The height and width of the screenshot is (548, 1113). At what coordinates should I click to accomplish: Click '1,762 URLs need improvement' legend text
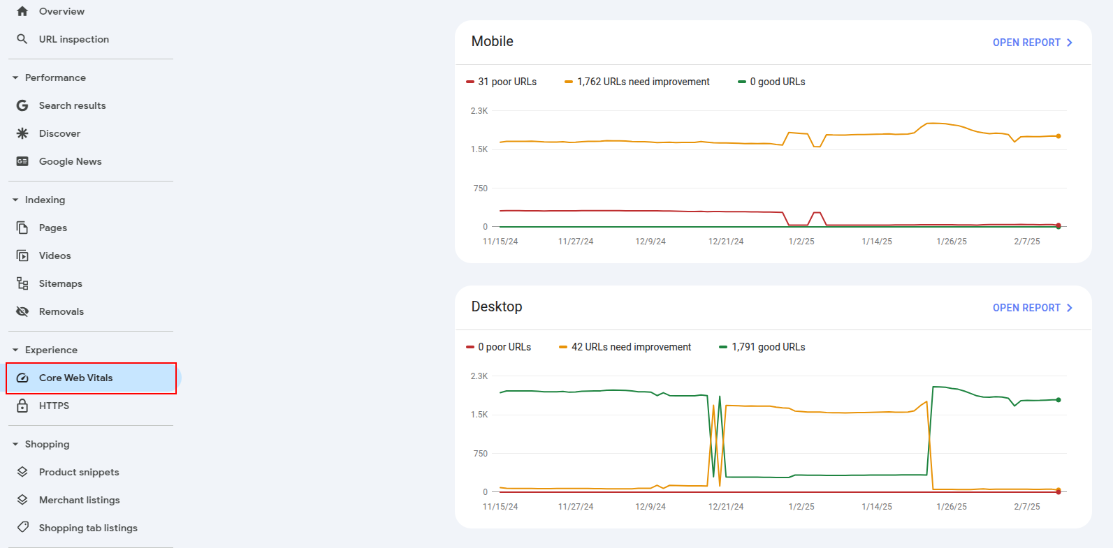point(643,82)
